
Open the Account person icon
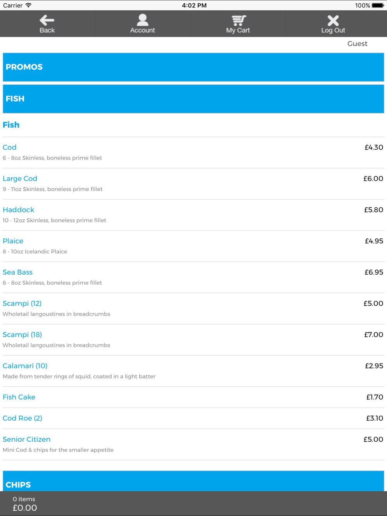tap(142, 20)
